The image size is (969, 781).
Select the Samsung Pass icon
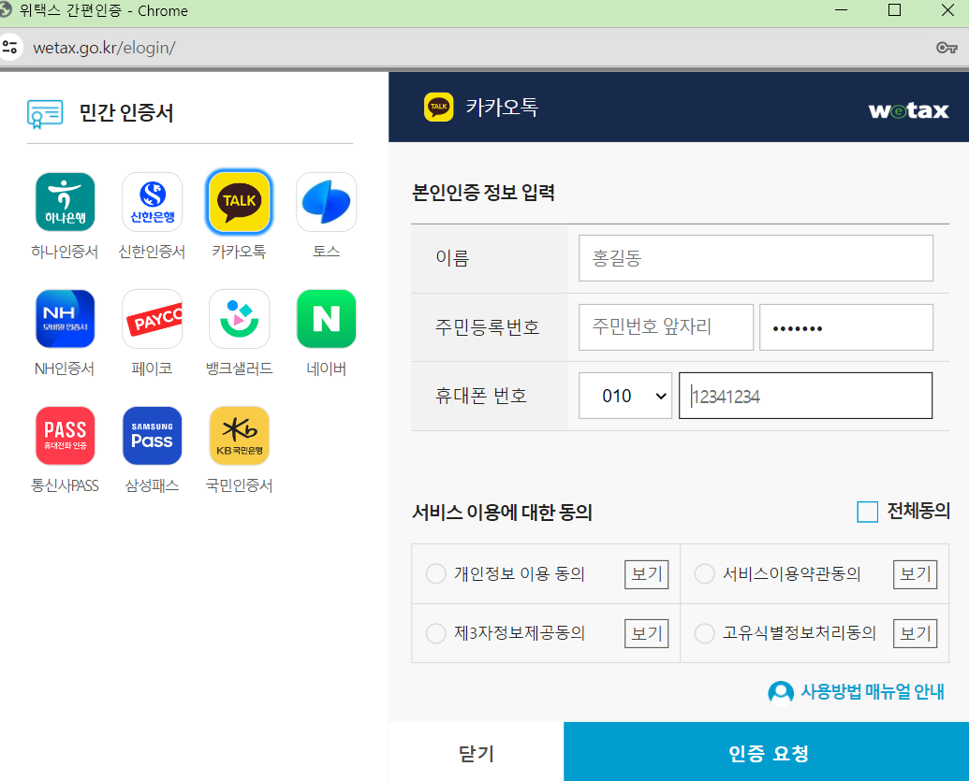pyautogui.click(x=152, y=435)
